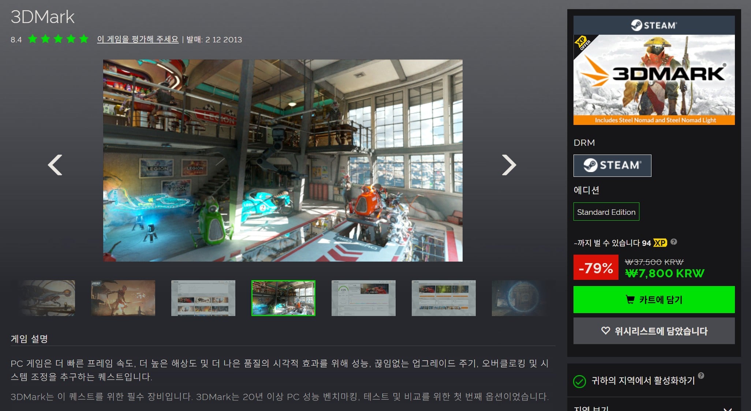The height and width of the screenshot is (411, 751).
Task: Select the benchmark score result thumbnail
Action: [363, 298]
